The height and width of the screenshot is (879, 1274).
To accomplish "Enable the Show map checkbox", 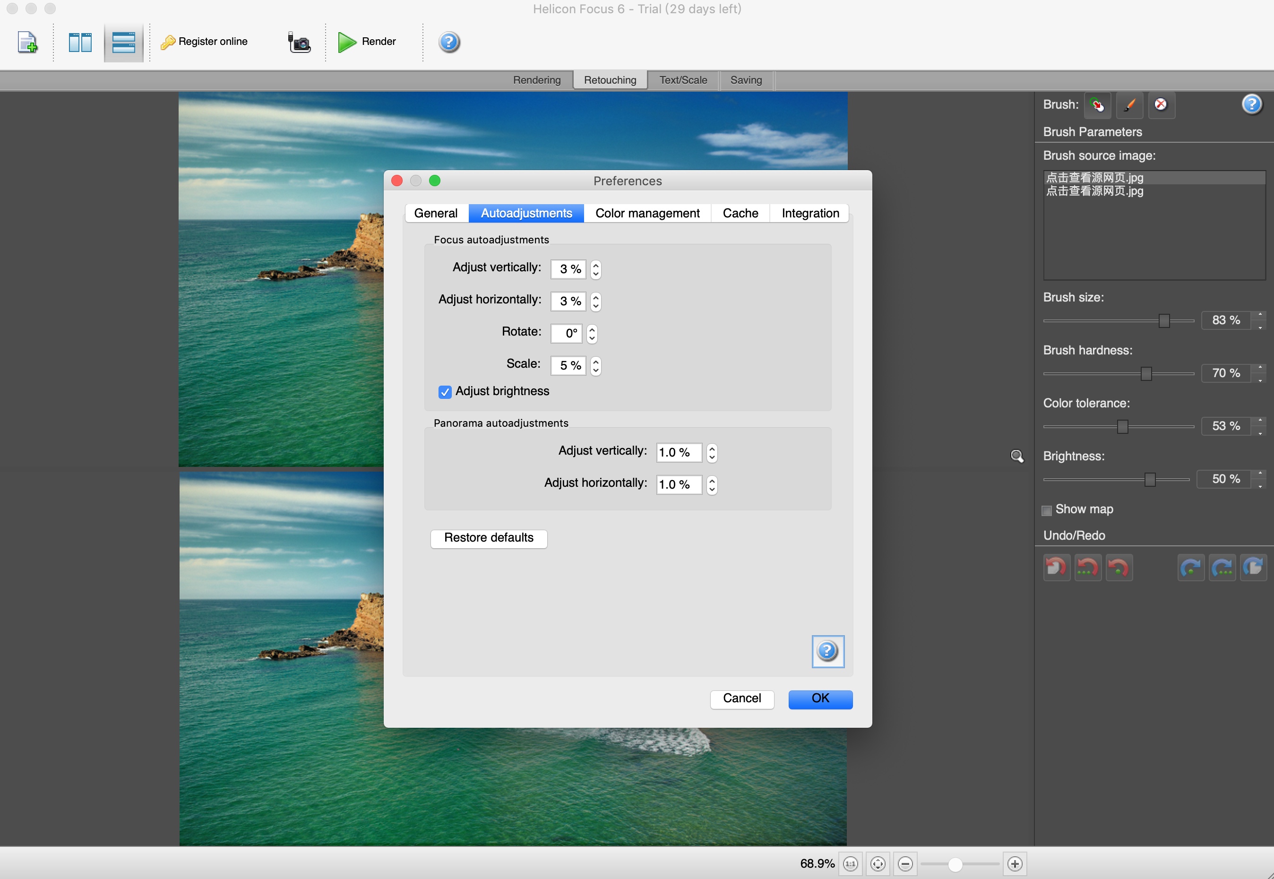I will coord(1047,510).
